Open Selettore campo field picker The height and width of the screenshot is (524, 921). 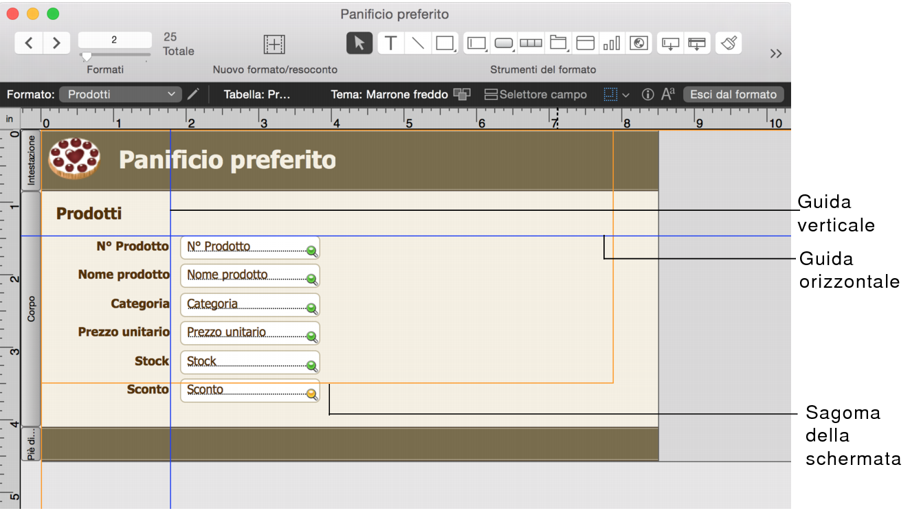click(536, 95)
